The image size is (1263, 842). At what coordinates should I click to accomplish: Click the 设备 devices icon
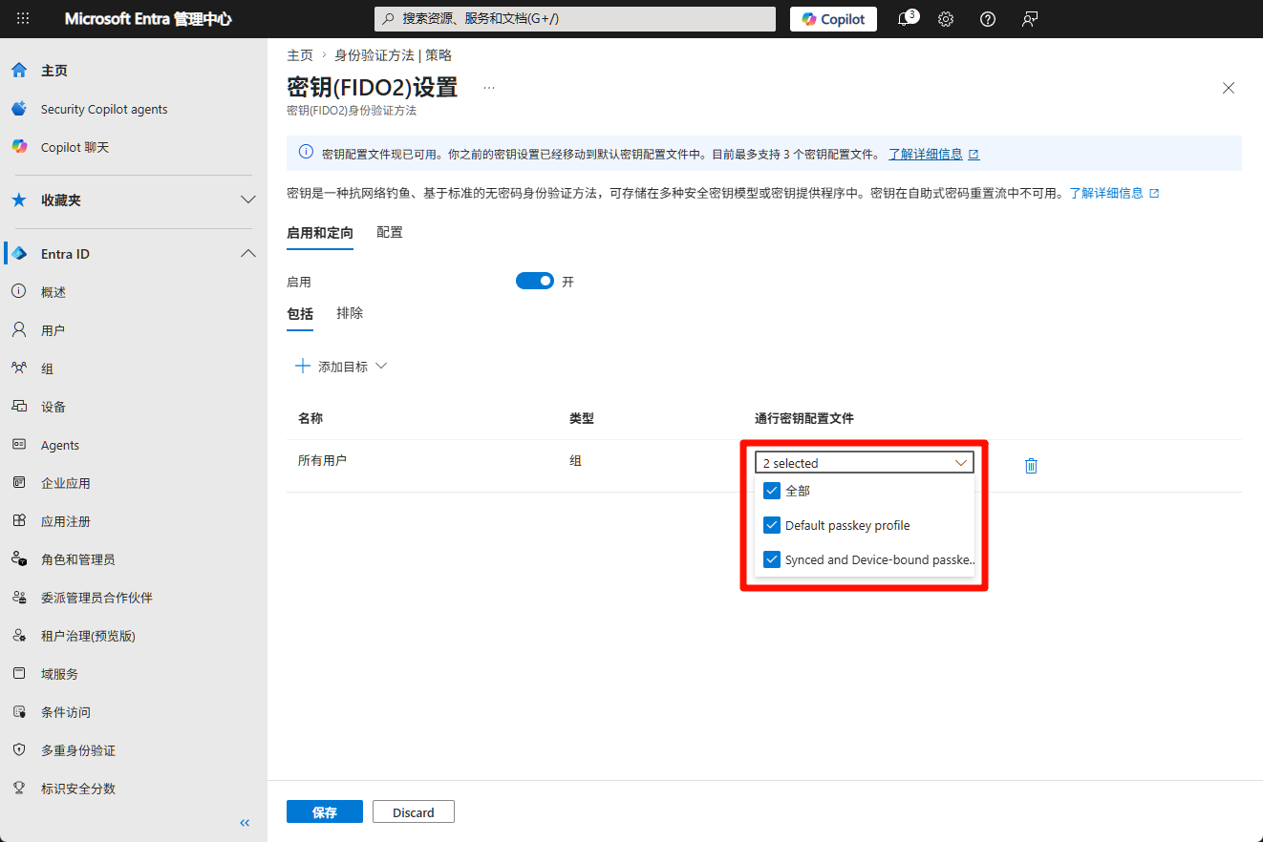point(19,407)
